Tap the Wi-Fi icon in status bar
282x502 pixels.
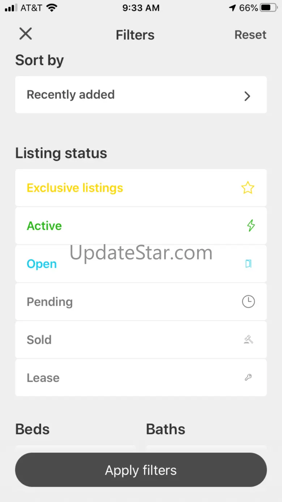click(52, 8)
